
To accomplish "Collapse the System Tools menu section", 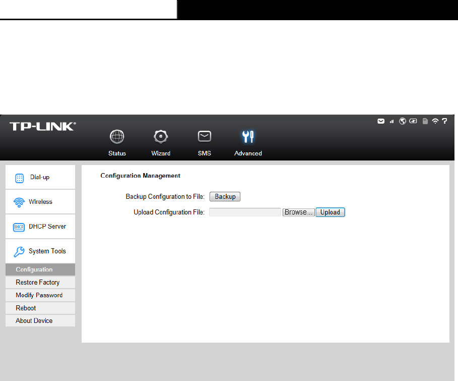I will (40, 251).
